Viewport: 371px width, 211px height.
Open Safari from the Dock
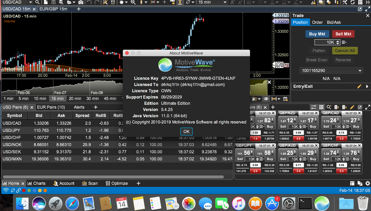click(x=72, y=204)
